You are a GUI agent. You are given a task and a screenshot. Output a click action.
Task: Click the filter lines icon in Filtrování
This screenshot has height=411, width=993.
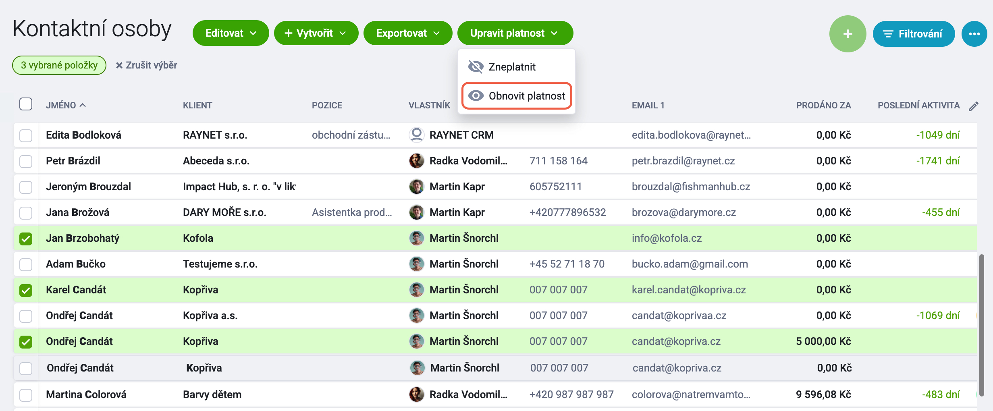[888, 34]
